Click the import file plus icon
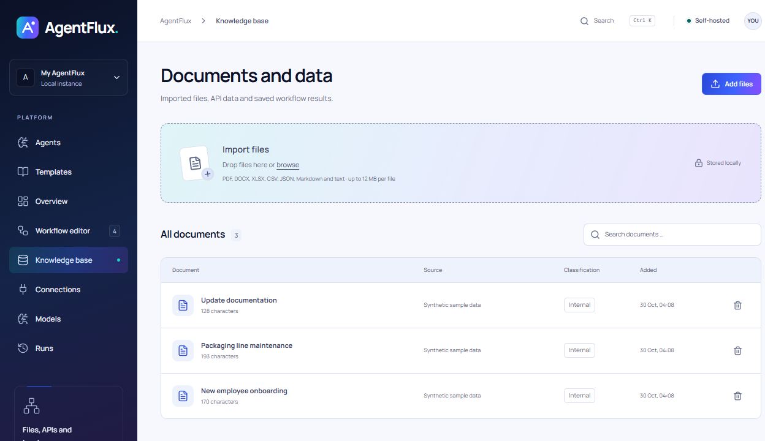 point(207,174)
